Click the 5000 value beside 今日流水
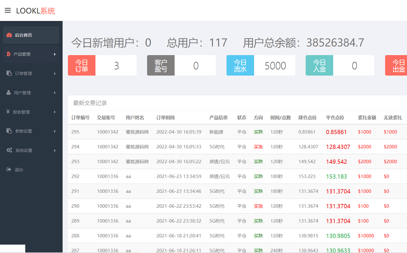The height and width of the screenshot is (253, 407). pyautogui.click(x=275, y=65)
